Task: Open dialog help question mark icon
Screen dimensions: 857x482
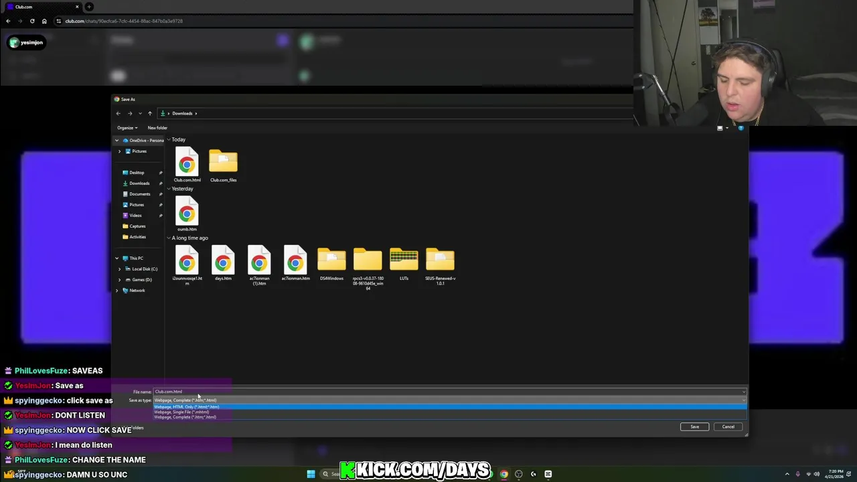Action: click(x=741, y=128)
